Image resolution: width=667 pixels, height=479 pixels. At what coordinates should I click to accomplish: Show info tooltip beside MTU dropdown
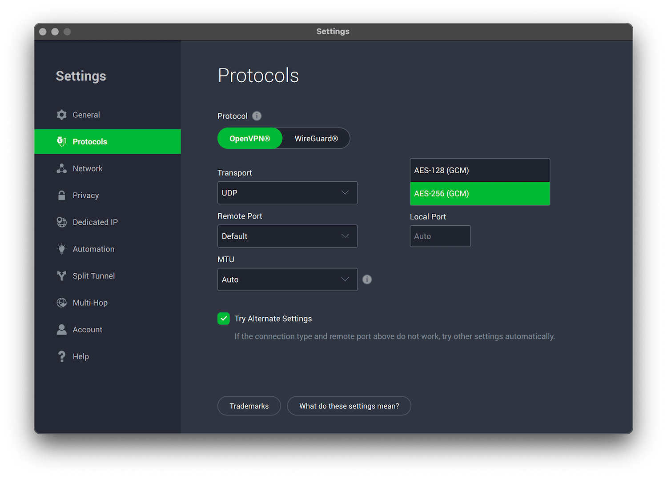(367, 279)
